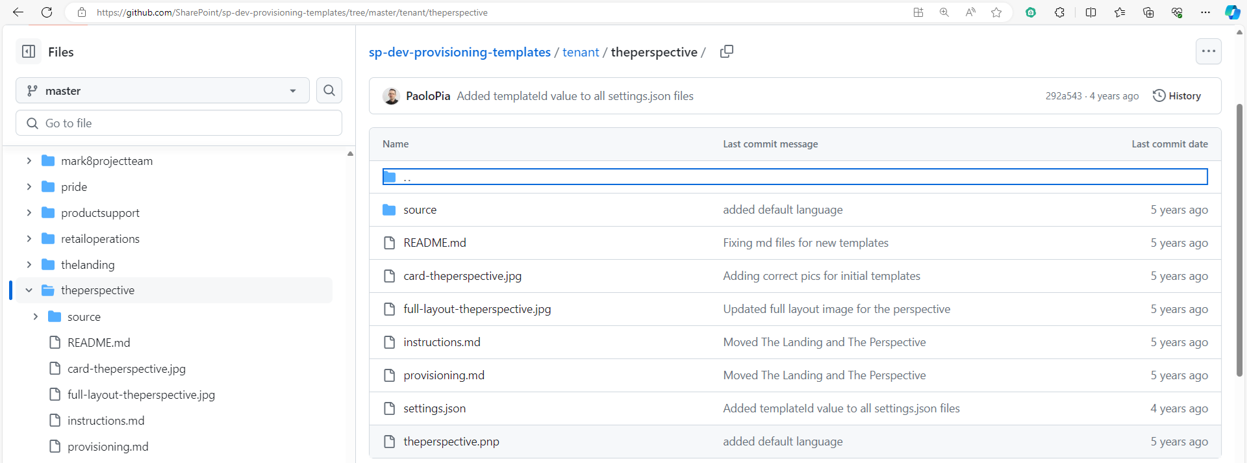
Task: Open the History commits link
Action: [x=1177, y=96]
